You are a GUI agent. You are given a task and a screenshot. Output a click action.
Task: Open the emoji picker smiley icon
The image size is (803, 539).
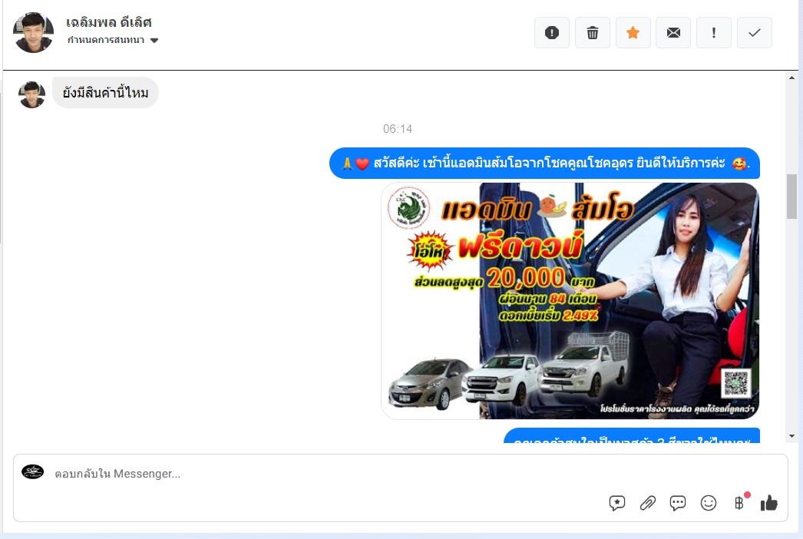pyautogui.click(x=709, y=503)
